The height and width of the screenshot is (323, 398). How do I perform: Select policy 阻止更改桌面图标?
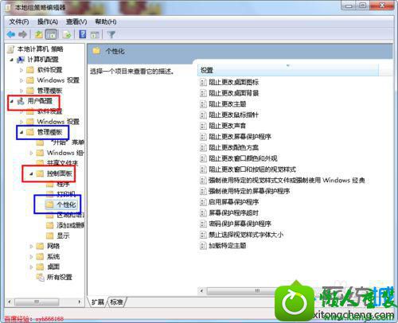233,82
